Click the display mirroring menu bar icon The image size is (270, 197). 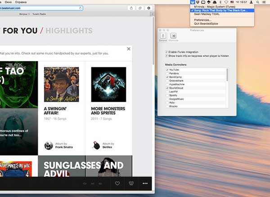tap(203, 2)
